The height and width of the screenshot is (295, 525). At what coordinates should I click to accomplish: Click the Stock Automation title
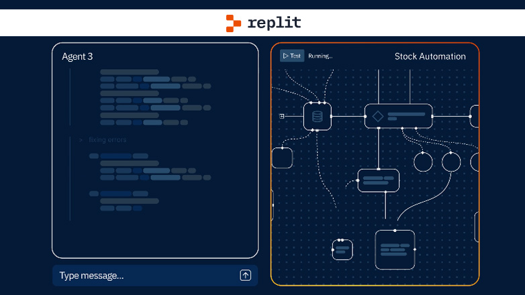point(430,56)
